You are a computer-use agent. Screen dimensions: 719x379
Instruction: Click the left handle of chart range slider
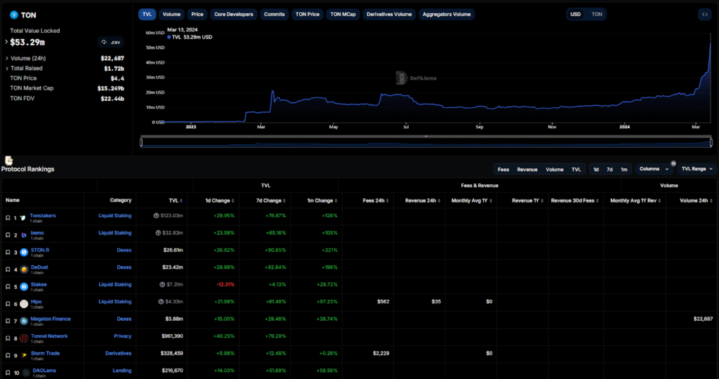(141, 142)
